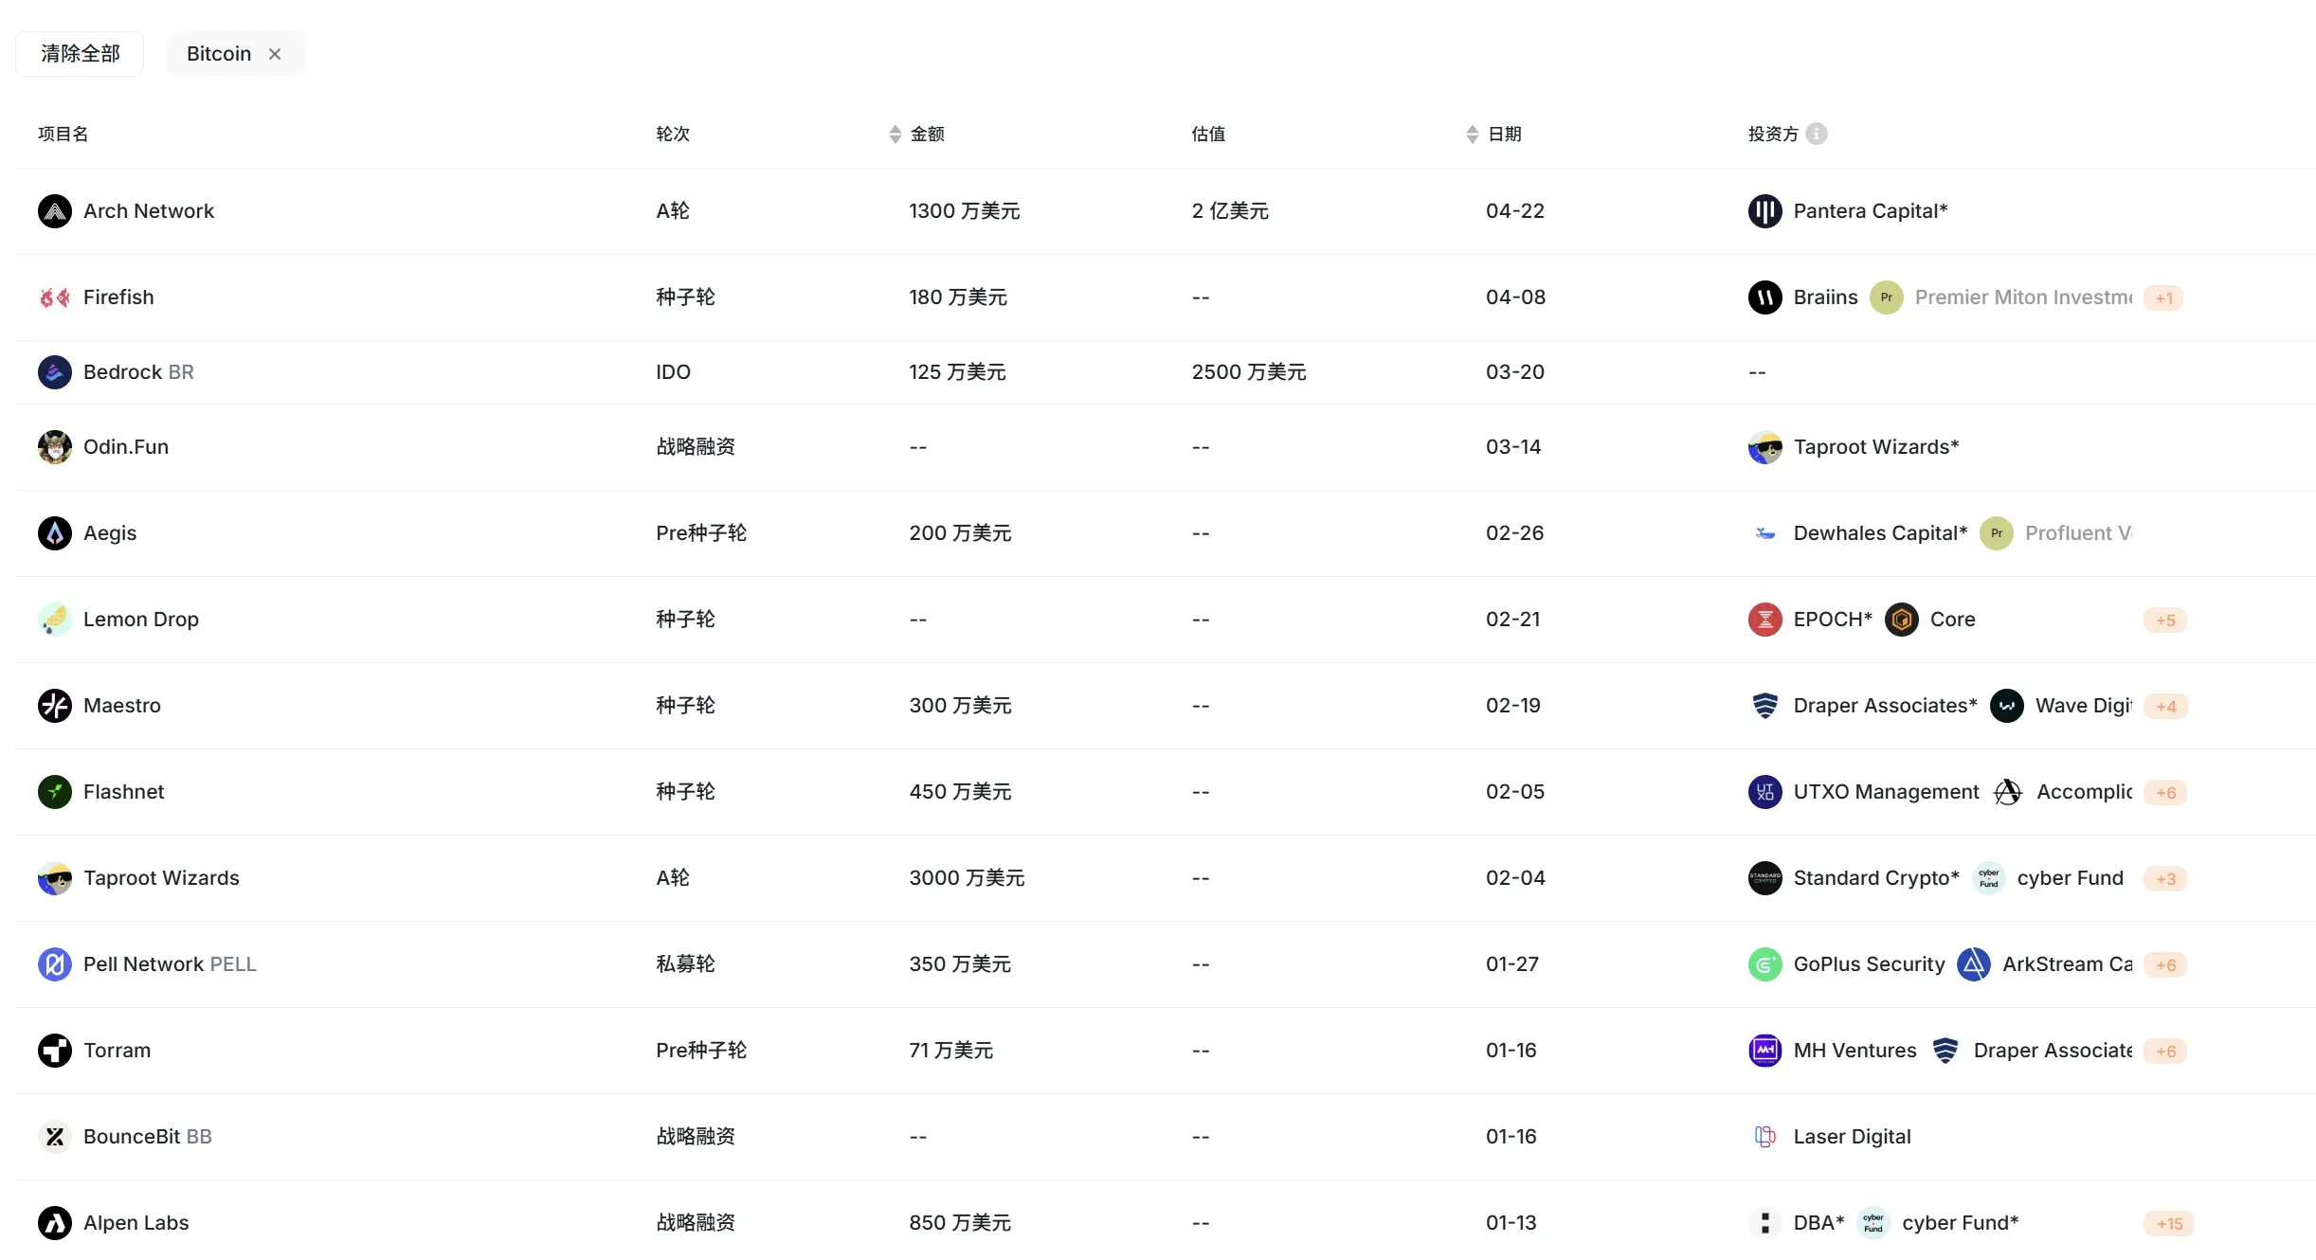Select the Bitcoin filter tag

point(219,53)
